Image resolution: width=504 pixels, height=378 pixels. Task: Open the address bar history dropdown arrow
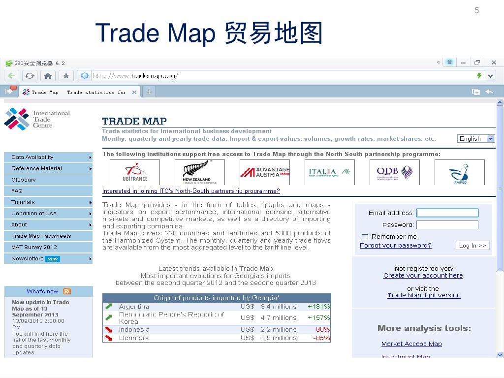[491, 76]
